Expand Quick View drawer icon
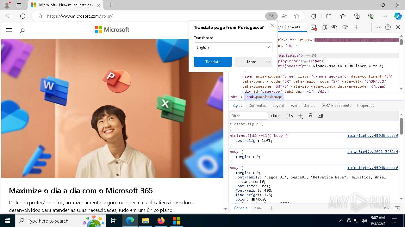The image size is (405, 227). point(397,208)
